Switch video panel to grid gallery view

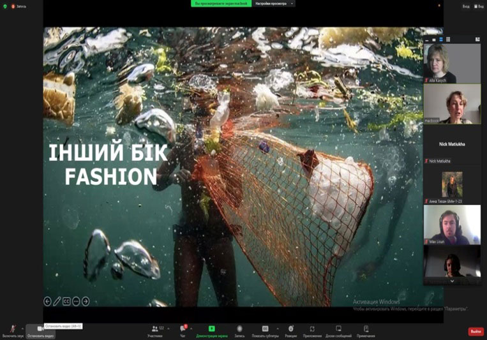[x=448, y=40]
